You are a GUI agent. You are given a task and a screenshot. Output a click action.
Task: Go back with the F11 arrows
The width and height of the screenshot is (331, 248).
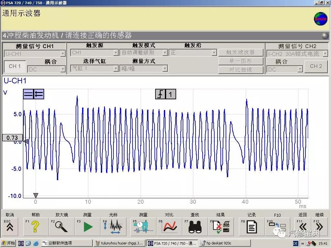[303, 227]
